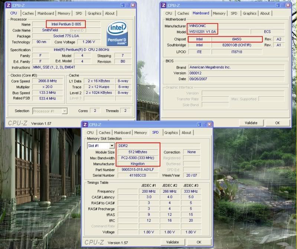Switch to Caches tab in the CPU window
The height and width of the screenshot is (249, 297).
pyautogui.click(x=28, y=13)
